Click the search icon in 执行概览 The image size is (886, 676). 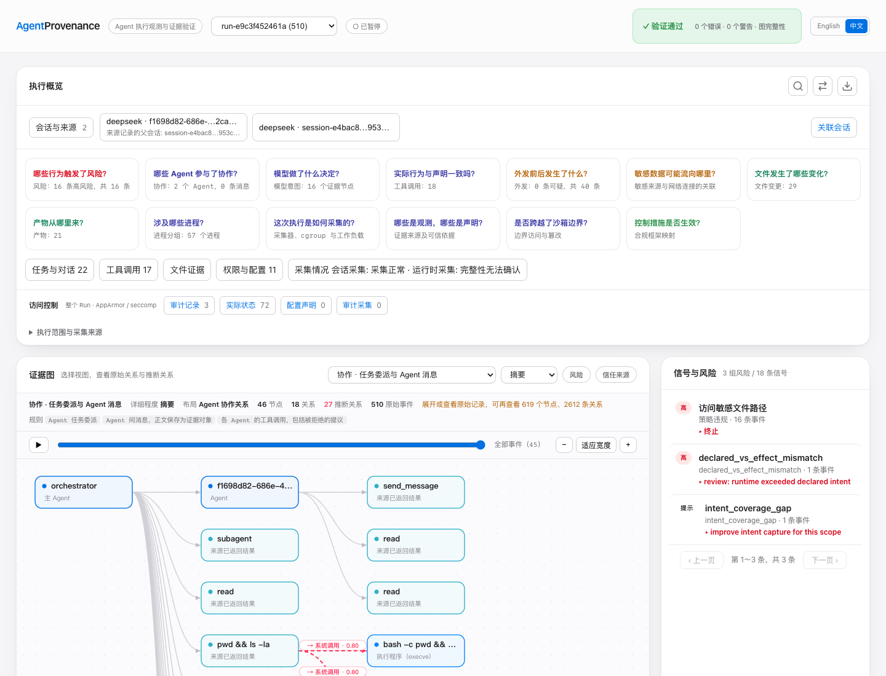798,86
